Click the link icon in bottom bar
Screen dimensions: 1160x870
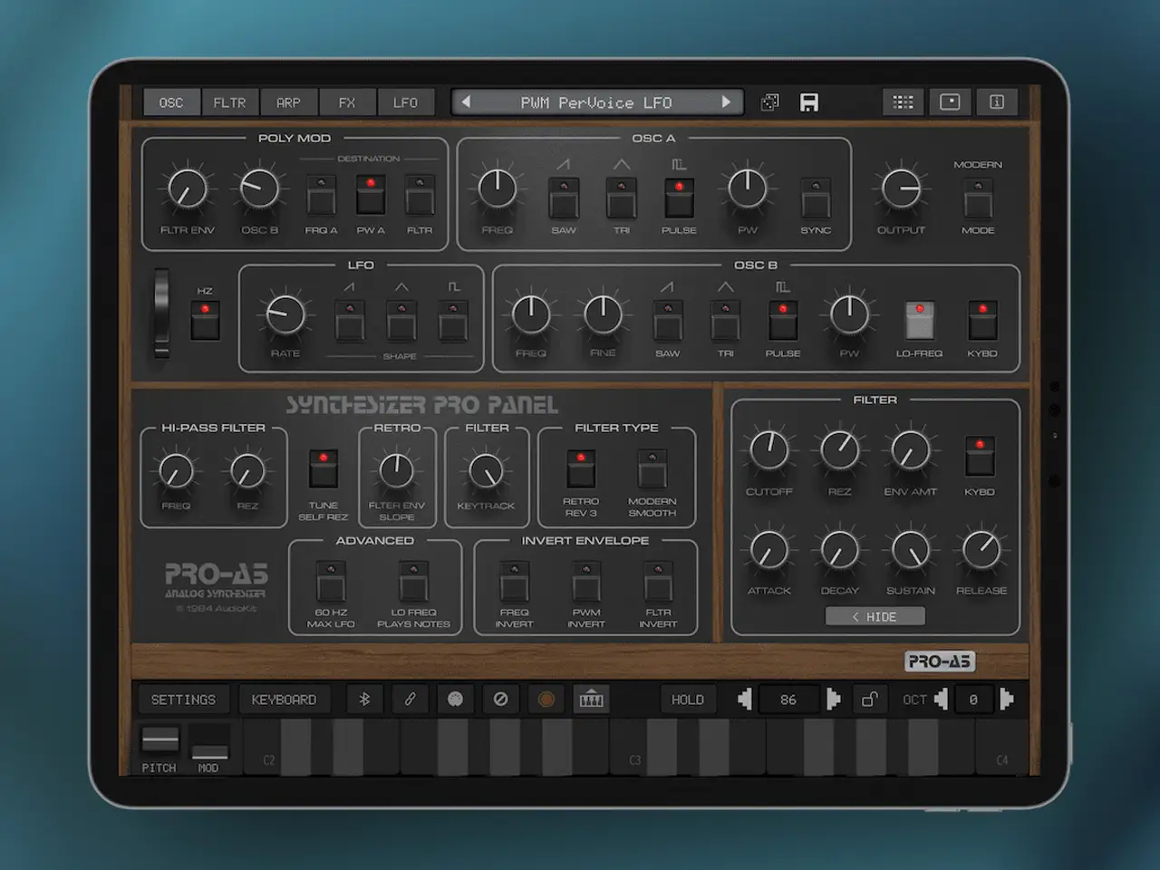coord(410,700)
